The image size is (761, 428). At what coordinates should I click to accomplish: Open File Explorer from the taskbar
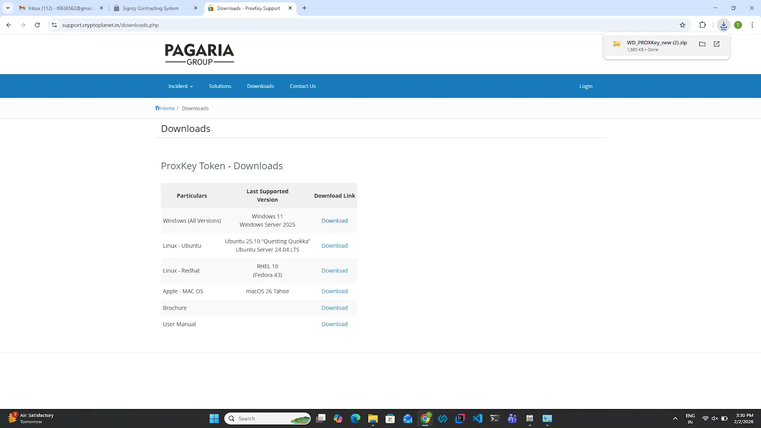pos(373,418)
